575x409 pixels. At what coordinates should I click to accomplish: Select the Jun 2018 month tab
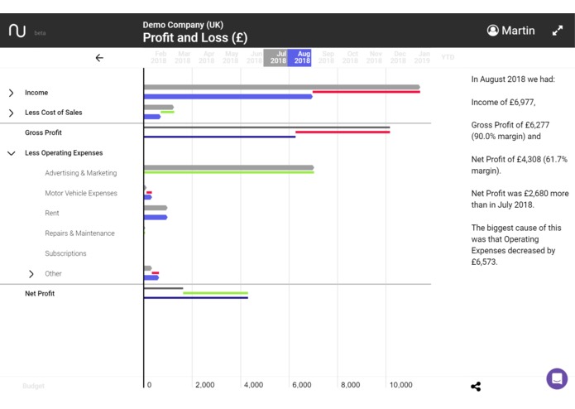coord(254,57)
